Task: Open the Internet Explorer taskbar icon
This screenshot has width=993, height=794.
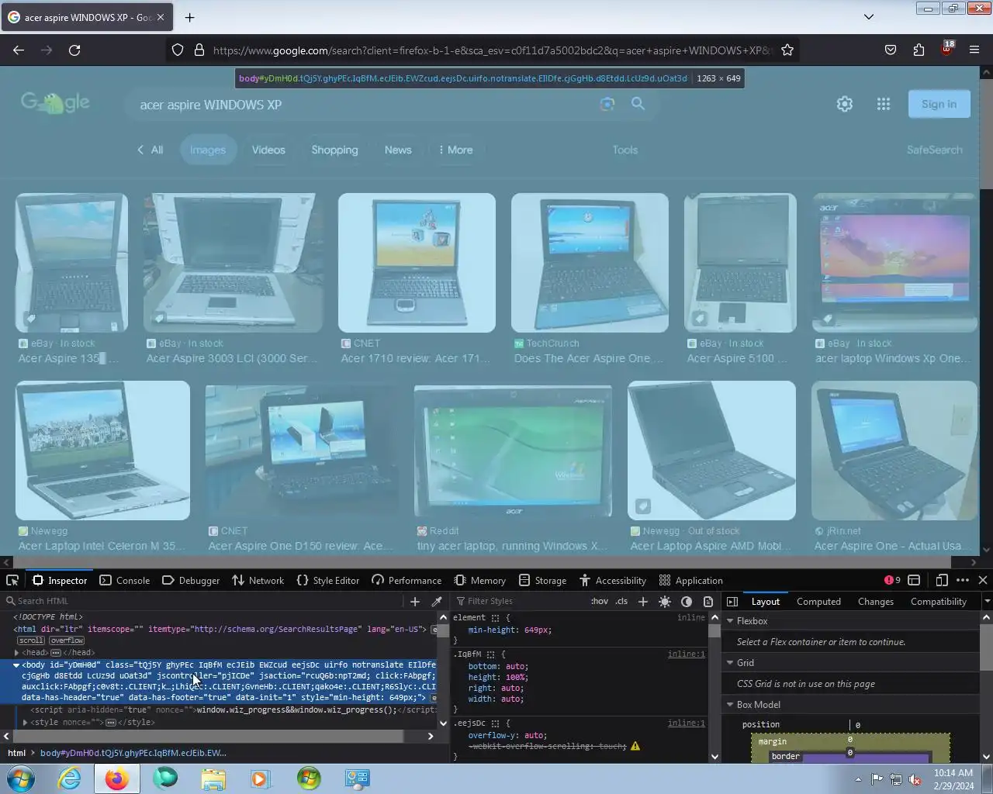Action: [69, 778]
